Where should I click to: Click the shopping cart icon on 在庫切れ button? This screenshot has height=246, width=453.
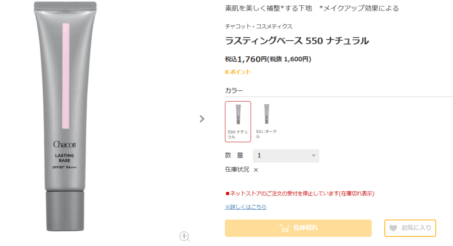[284, 228]
